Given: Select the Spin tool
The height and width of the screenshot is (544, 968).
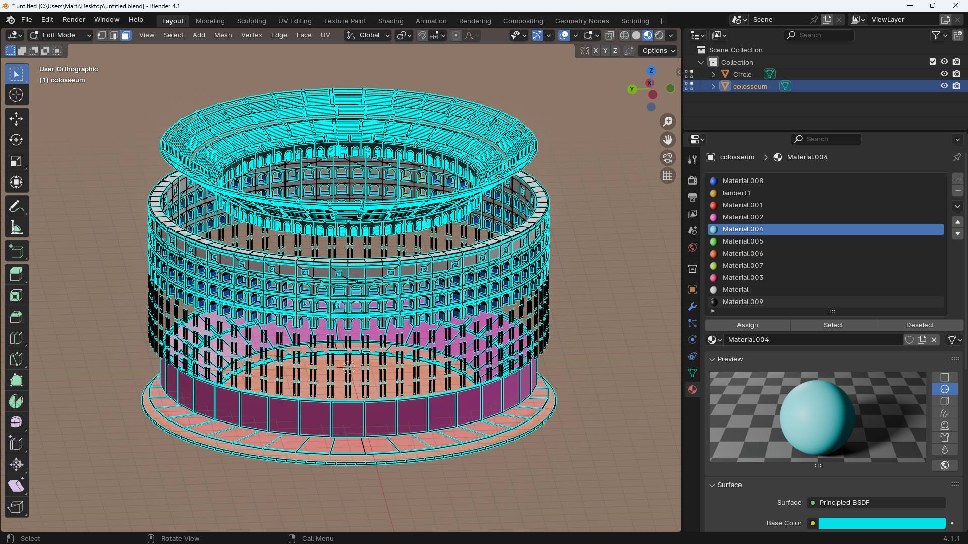Looking at the screenshot, I should 16,402.
